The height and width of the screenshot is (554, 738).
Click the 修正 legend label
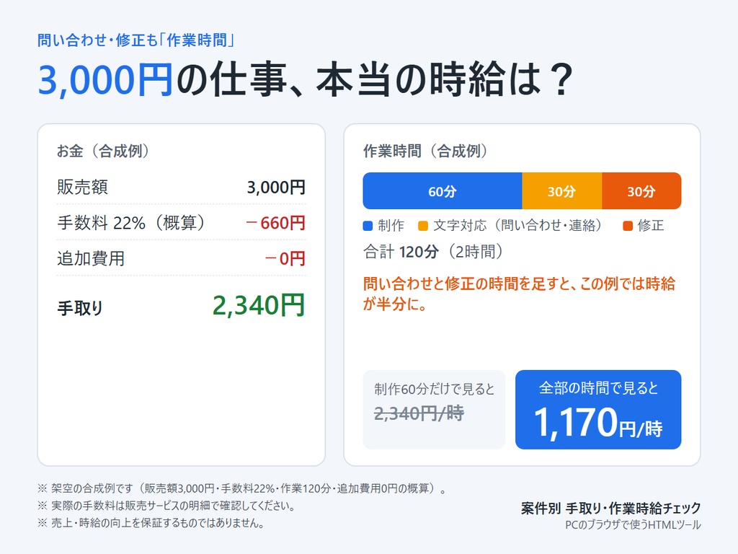[651, 226]
